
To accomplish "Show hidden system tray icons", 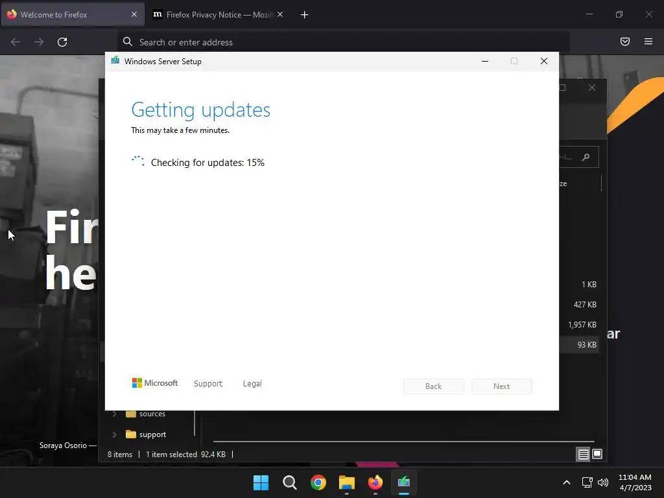I will [x=567, y=482].
